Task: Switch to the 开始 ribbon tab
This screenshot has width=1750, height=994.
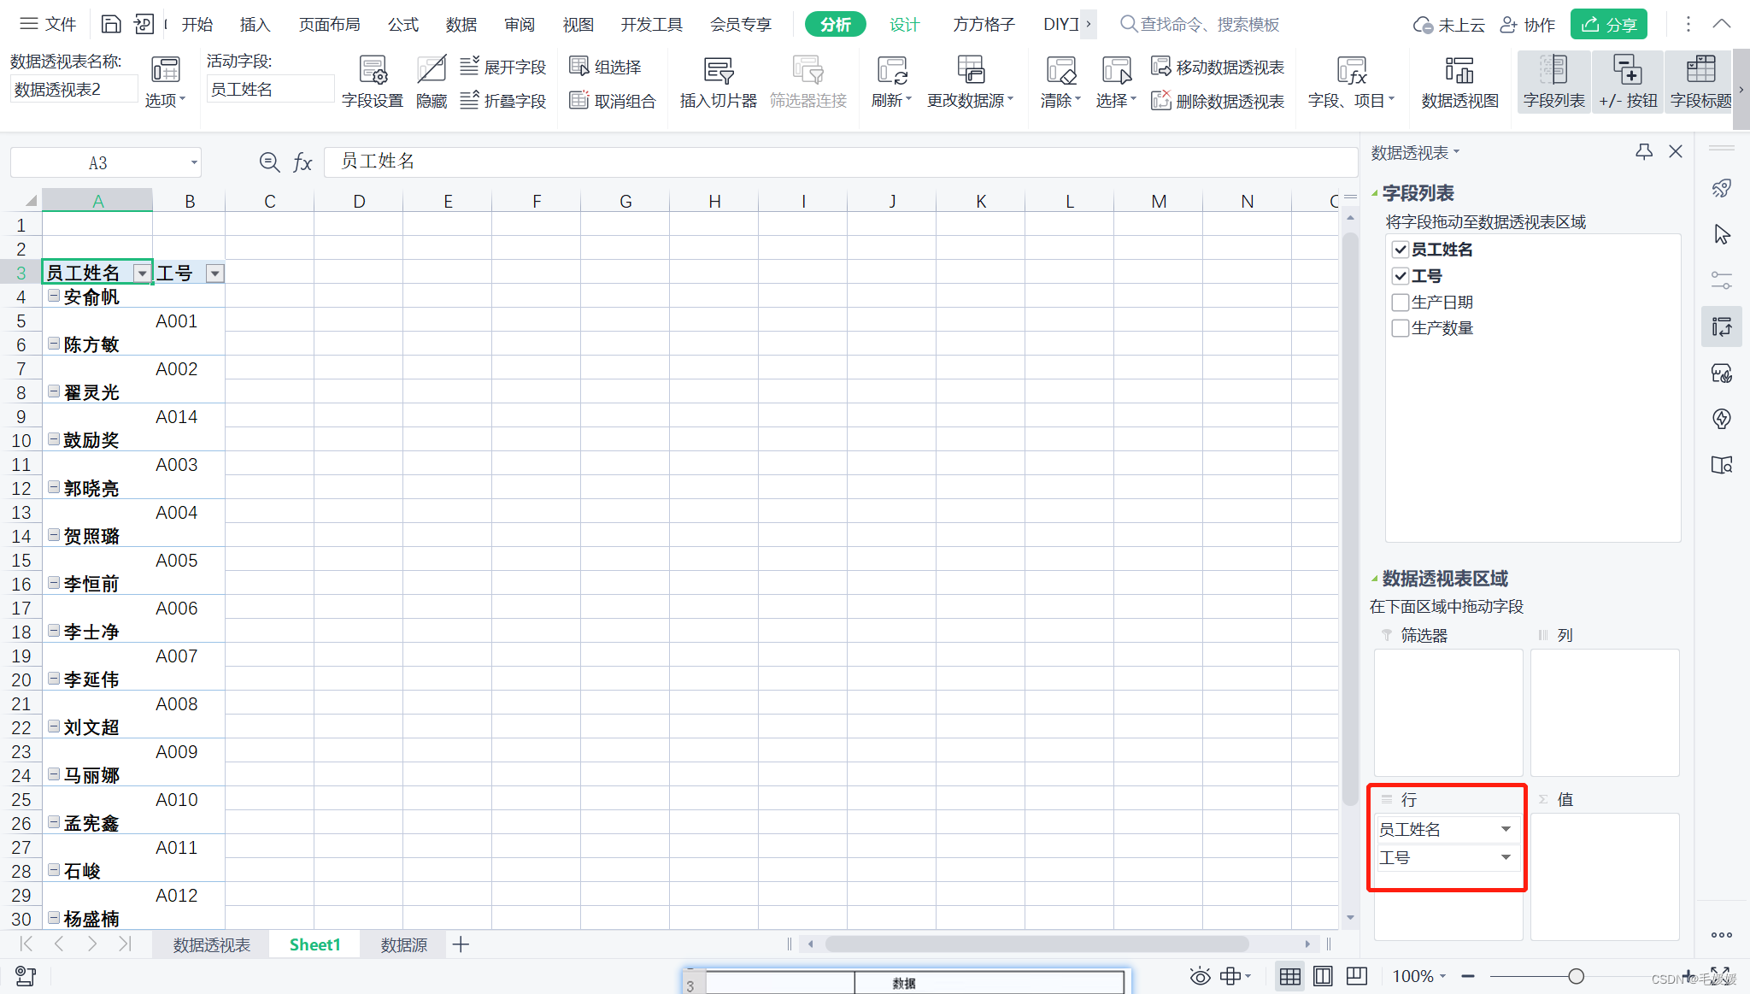Action: point(197,25)
